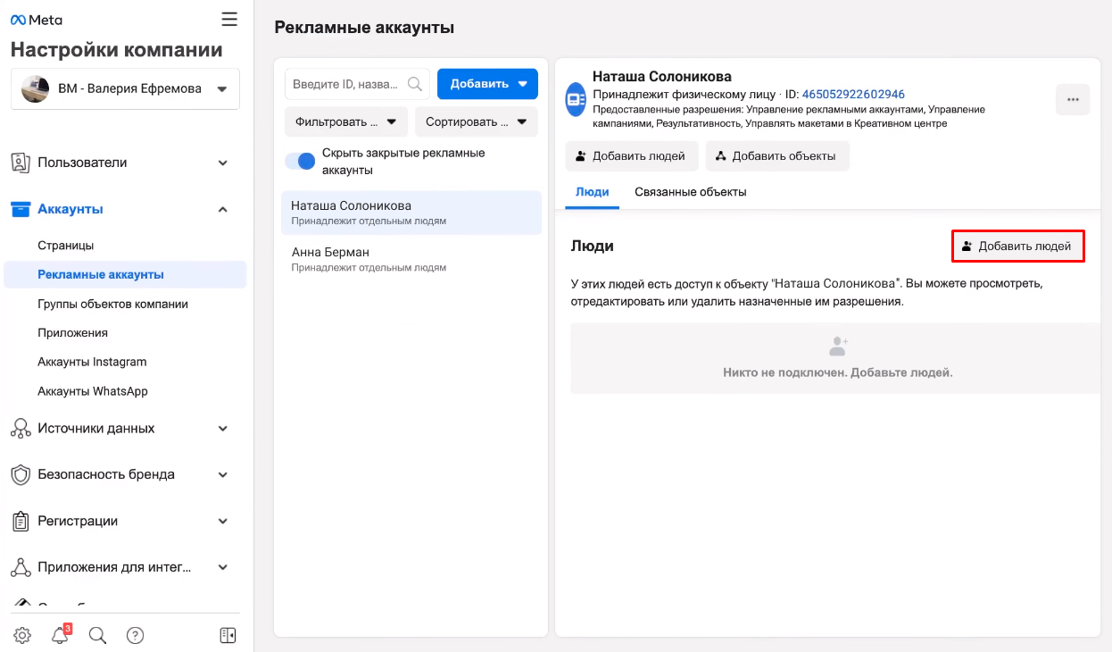Click the Настройки компании heading
This screenshot has width=1112, height=652.
pyautogui.click(x=117, y=49)
